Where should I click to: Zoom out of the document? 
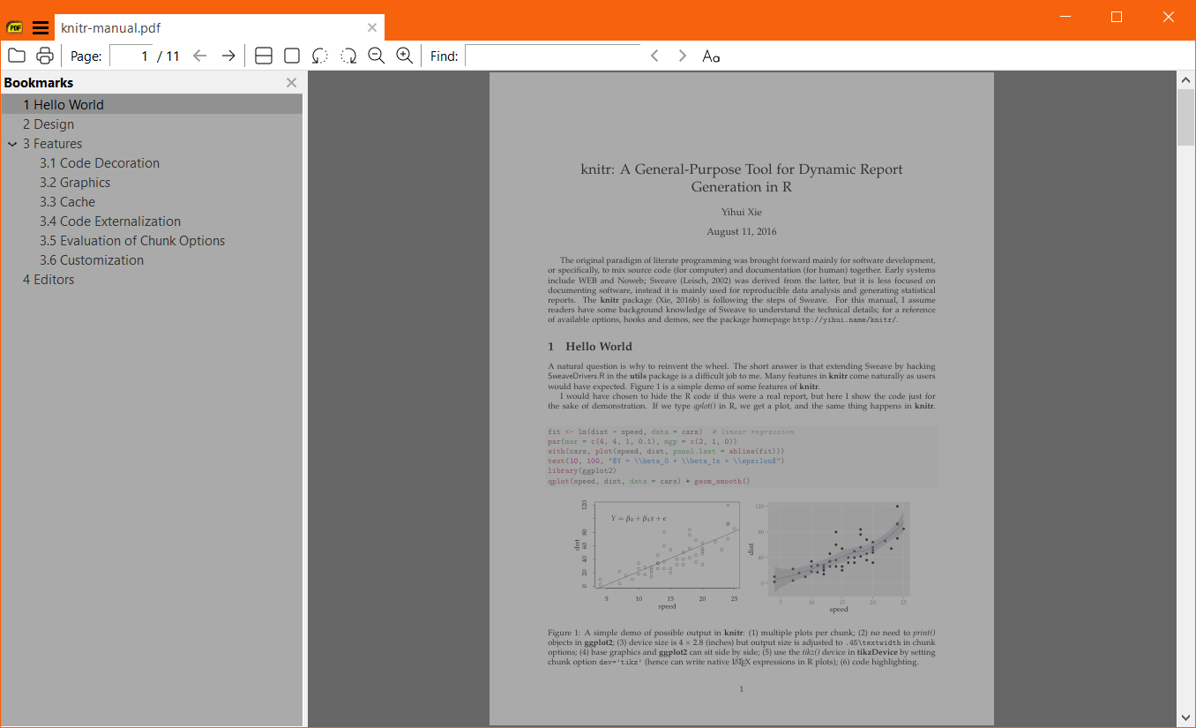point(376,55)
